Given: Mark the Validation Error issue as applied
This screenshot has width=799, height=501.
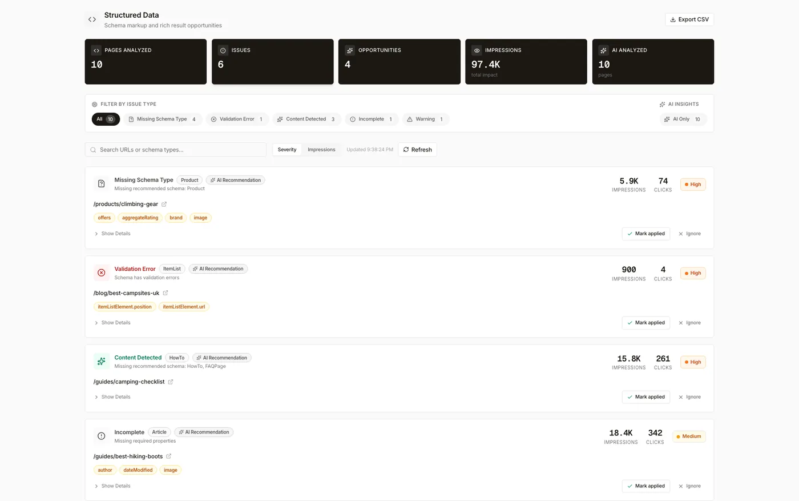Looking at the screenshot, I should pyautogui.click(x=646, y=323).
